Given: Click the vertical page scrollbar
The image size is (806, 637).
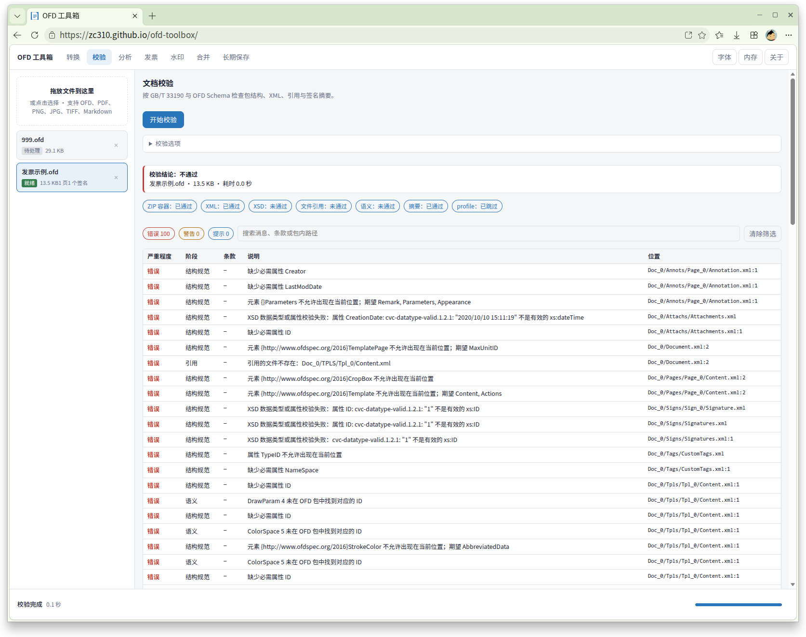Looking at the screenshot, I should pos(793,151).
